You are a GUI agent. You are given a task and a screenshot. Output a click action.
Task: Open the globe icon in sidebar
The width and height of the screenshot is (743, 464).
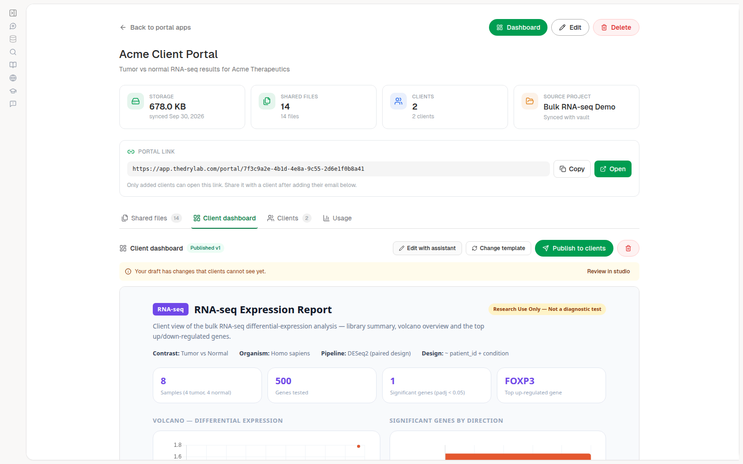pos(13,78)
